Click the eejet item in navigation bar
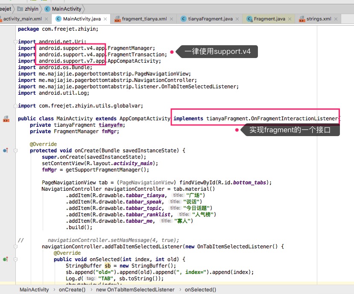The image size is (354, 294). pyautogui.click(x=6, y=9)
